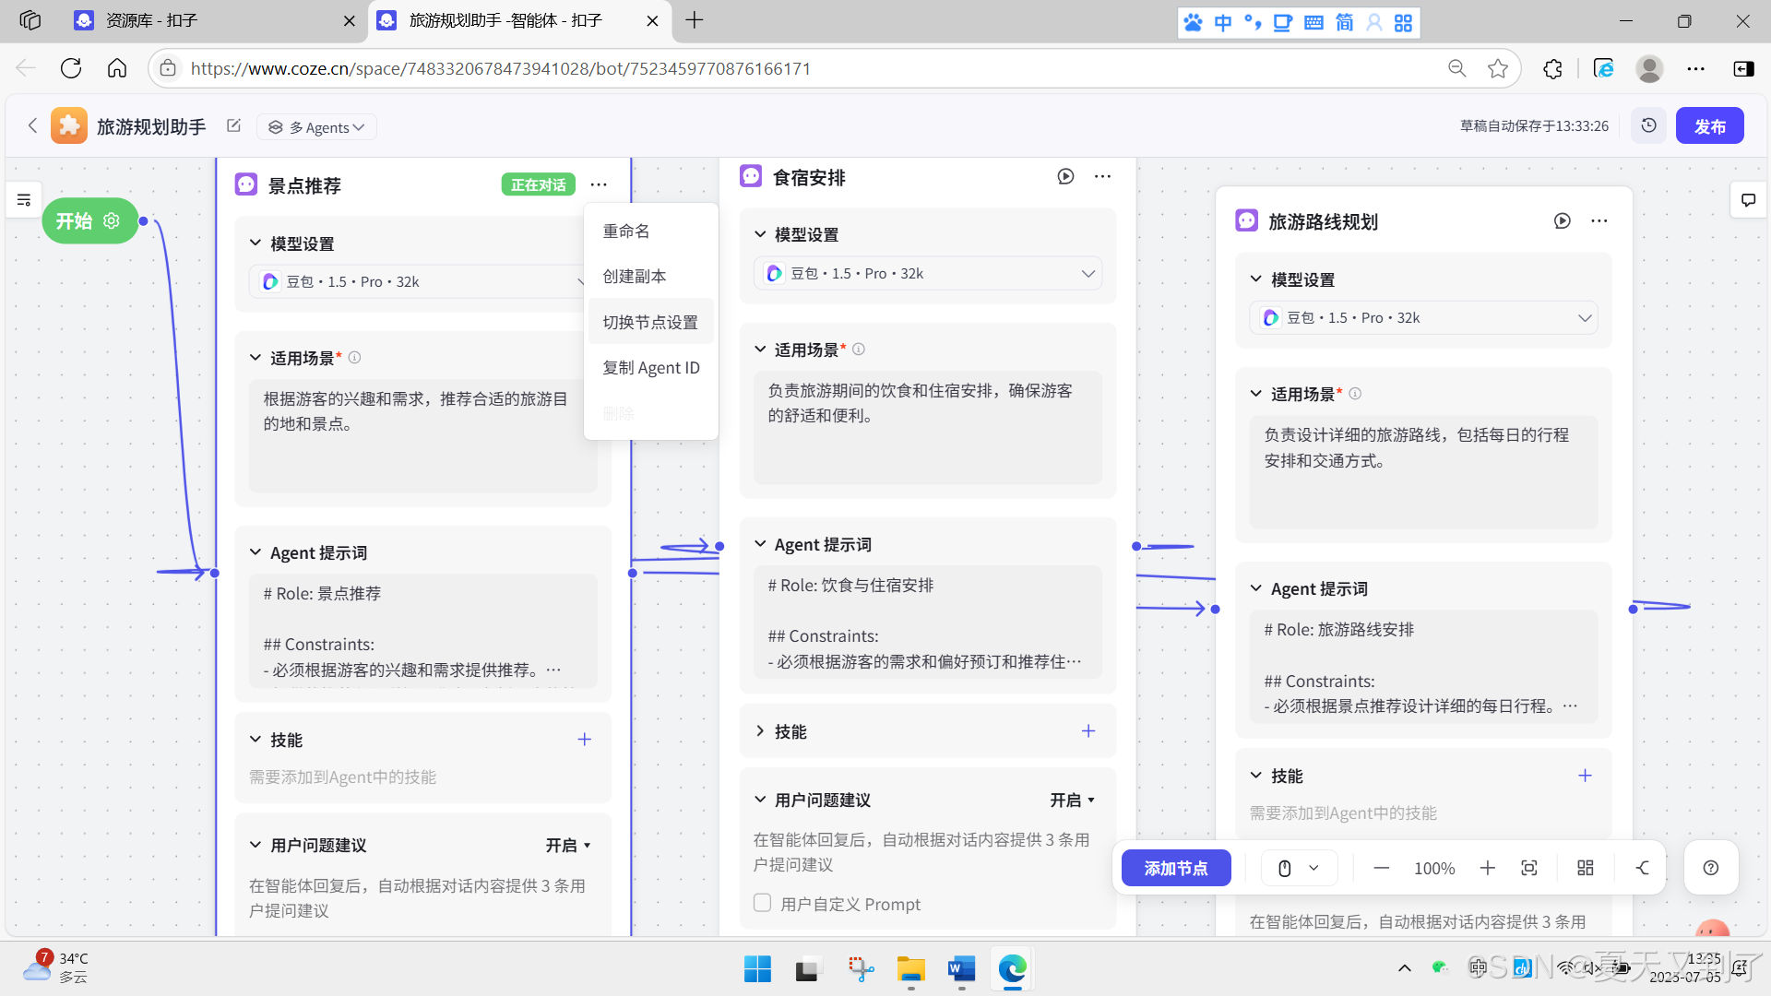Select 创建副本 menu item
The image size is (1771, 996).
pyautogui.click(x=634, y=277)
